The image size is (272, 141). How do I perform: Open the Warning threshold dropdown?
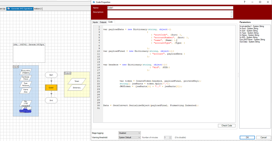coord(130,137)
